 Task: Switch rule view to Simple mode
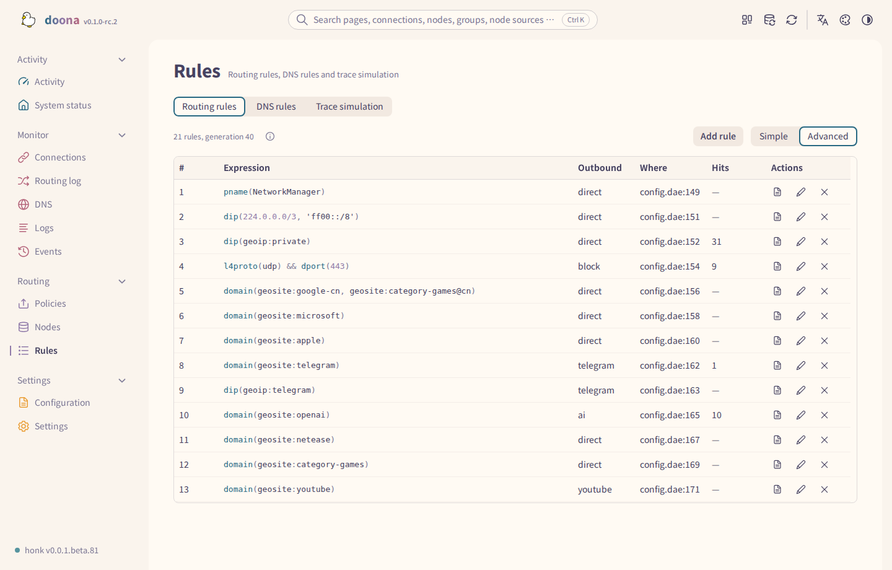tap(774, 136)
